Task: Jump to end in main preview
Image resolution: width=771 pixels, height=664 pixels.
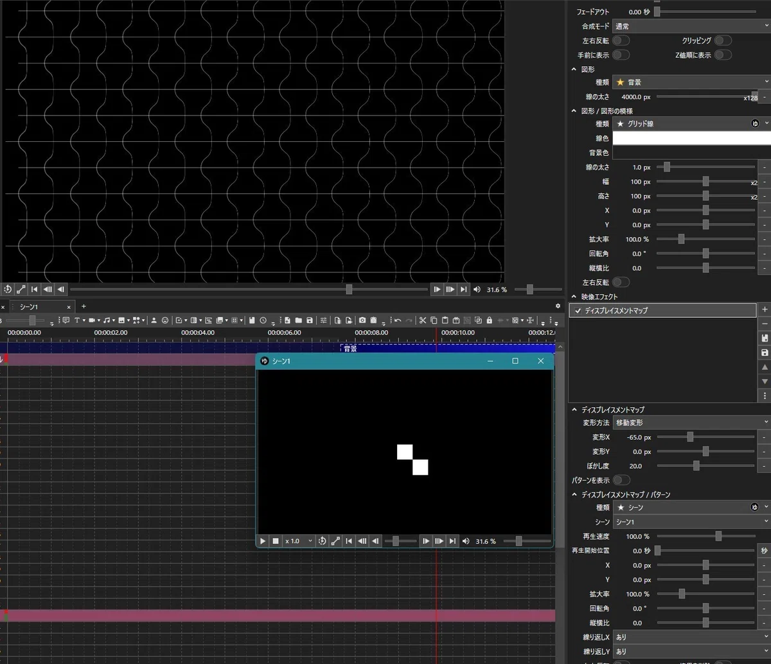Action: point(463,290)
